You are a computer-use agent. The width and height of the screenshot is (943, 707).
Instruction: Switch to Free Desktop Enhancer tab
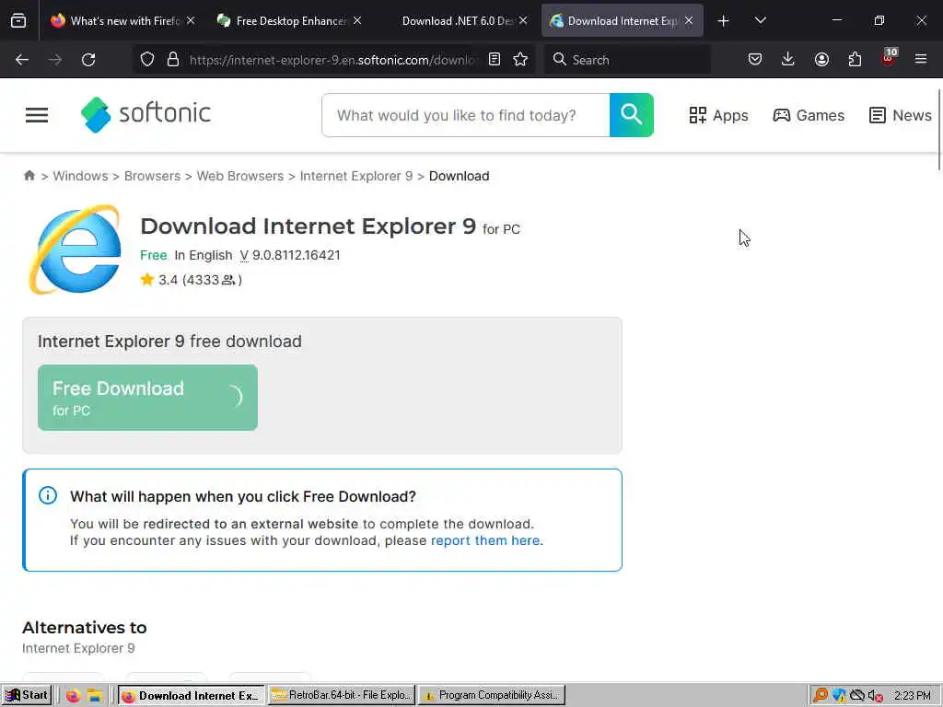(290, 21)
